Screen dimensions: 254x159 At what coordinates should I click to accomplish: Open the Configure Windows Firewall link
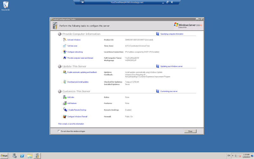click(x=77, y=116)
